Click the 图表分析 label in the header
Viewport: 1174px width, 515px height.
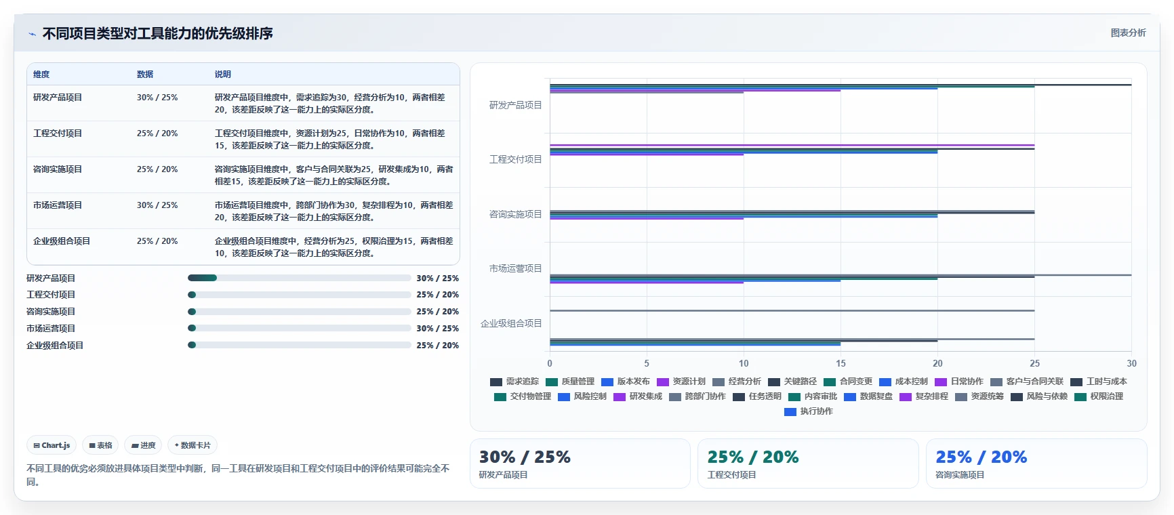[x=1128, y=33]
